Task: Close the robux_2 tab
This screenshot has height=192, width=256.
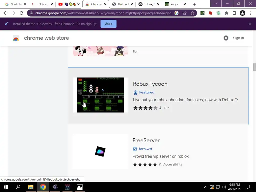Action: pos(158,4)
